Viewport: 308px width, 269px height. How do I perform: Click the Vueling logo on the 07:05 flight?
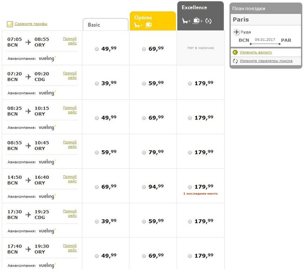47,58
